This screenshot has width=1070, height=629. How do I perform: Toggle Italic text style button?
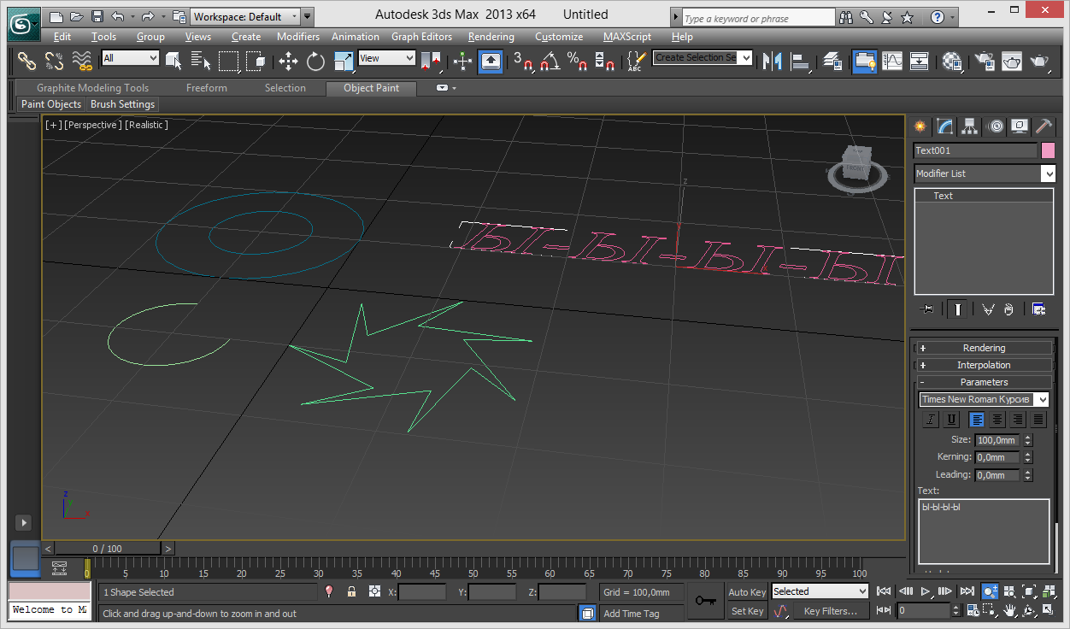932,420
